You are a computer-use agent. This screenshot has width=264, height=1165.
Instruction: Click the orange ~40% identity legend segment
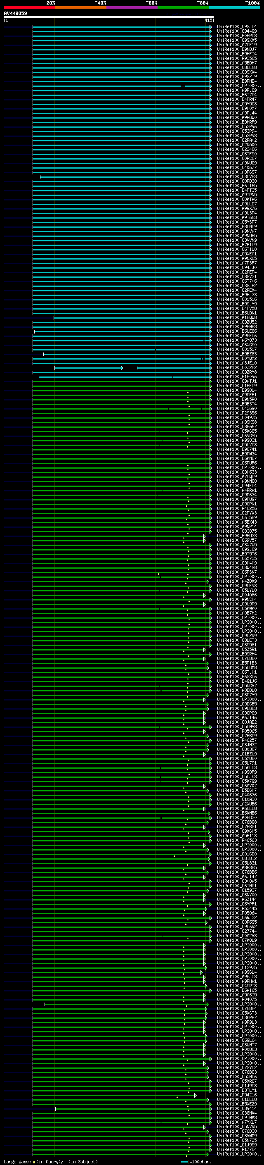pyautogui.click(x=81, y=8)
